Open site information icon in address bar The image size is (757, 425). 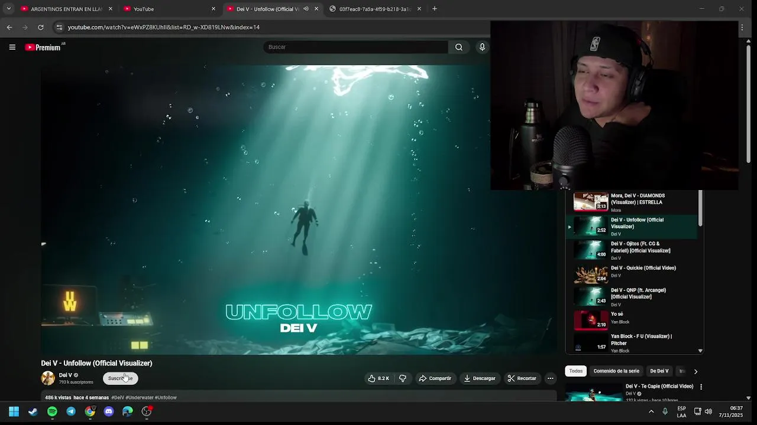click(x=59, y=27)
